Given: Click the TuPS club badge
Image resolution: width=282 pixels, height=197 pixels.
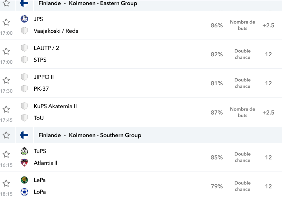Looking at the screenshot, I should (x=24, y=151).
